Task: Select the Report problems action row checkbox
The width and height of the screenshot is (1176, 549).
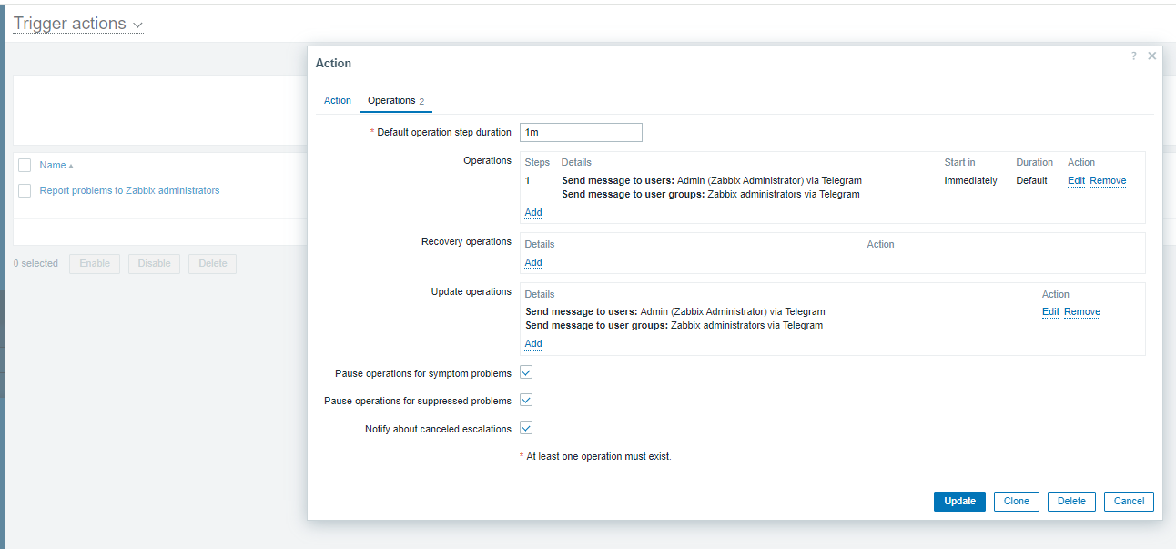Action: [25, 191]
